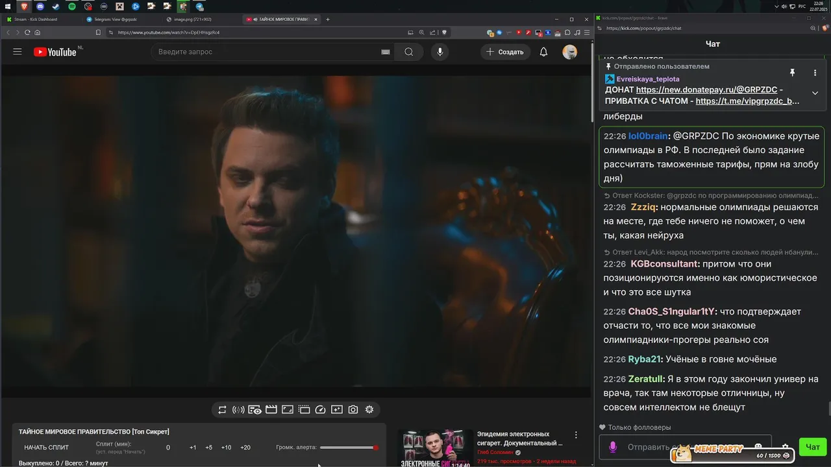Open YouTube notifications bell
The height and width of the screenshot is (467, 831).
pos(544,52)
